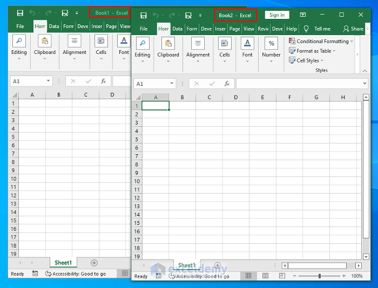
Task: Click Macro record icon in Book1 status bar
Action: [35, 273]
